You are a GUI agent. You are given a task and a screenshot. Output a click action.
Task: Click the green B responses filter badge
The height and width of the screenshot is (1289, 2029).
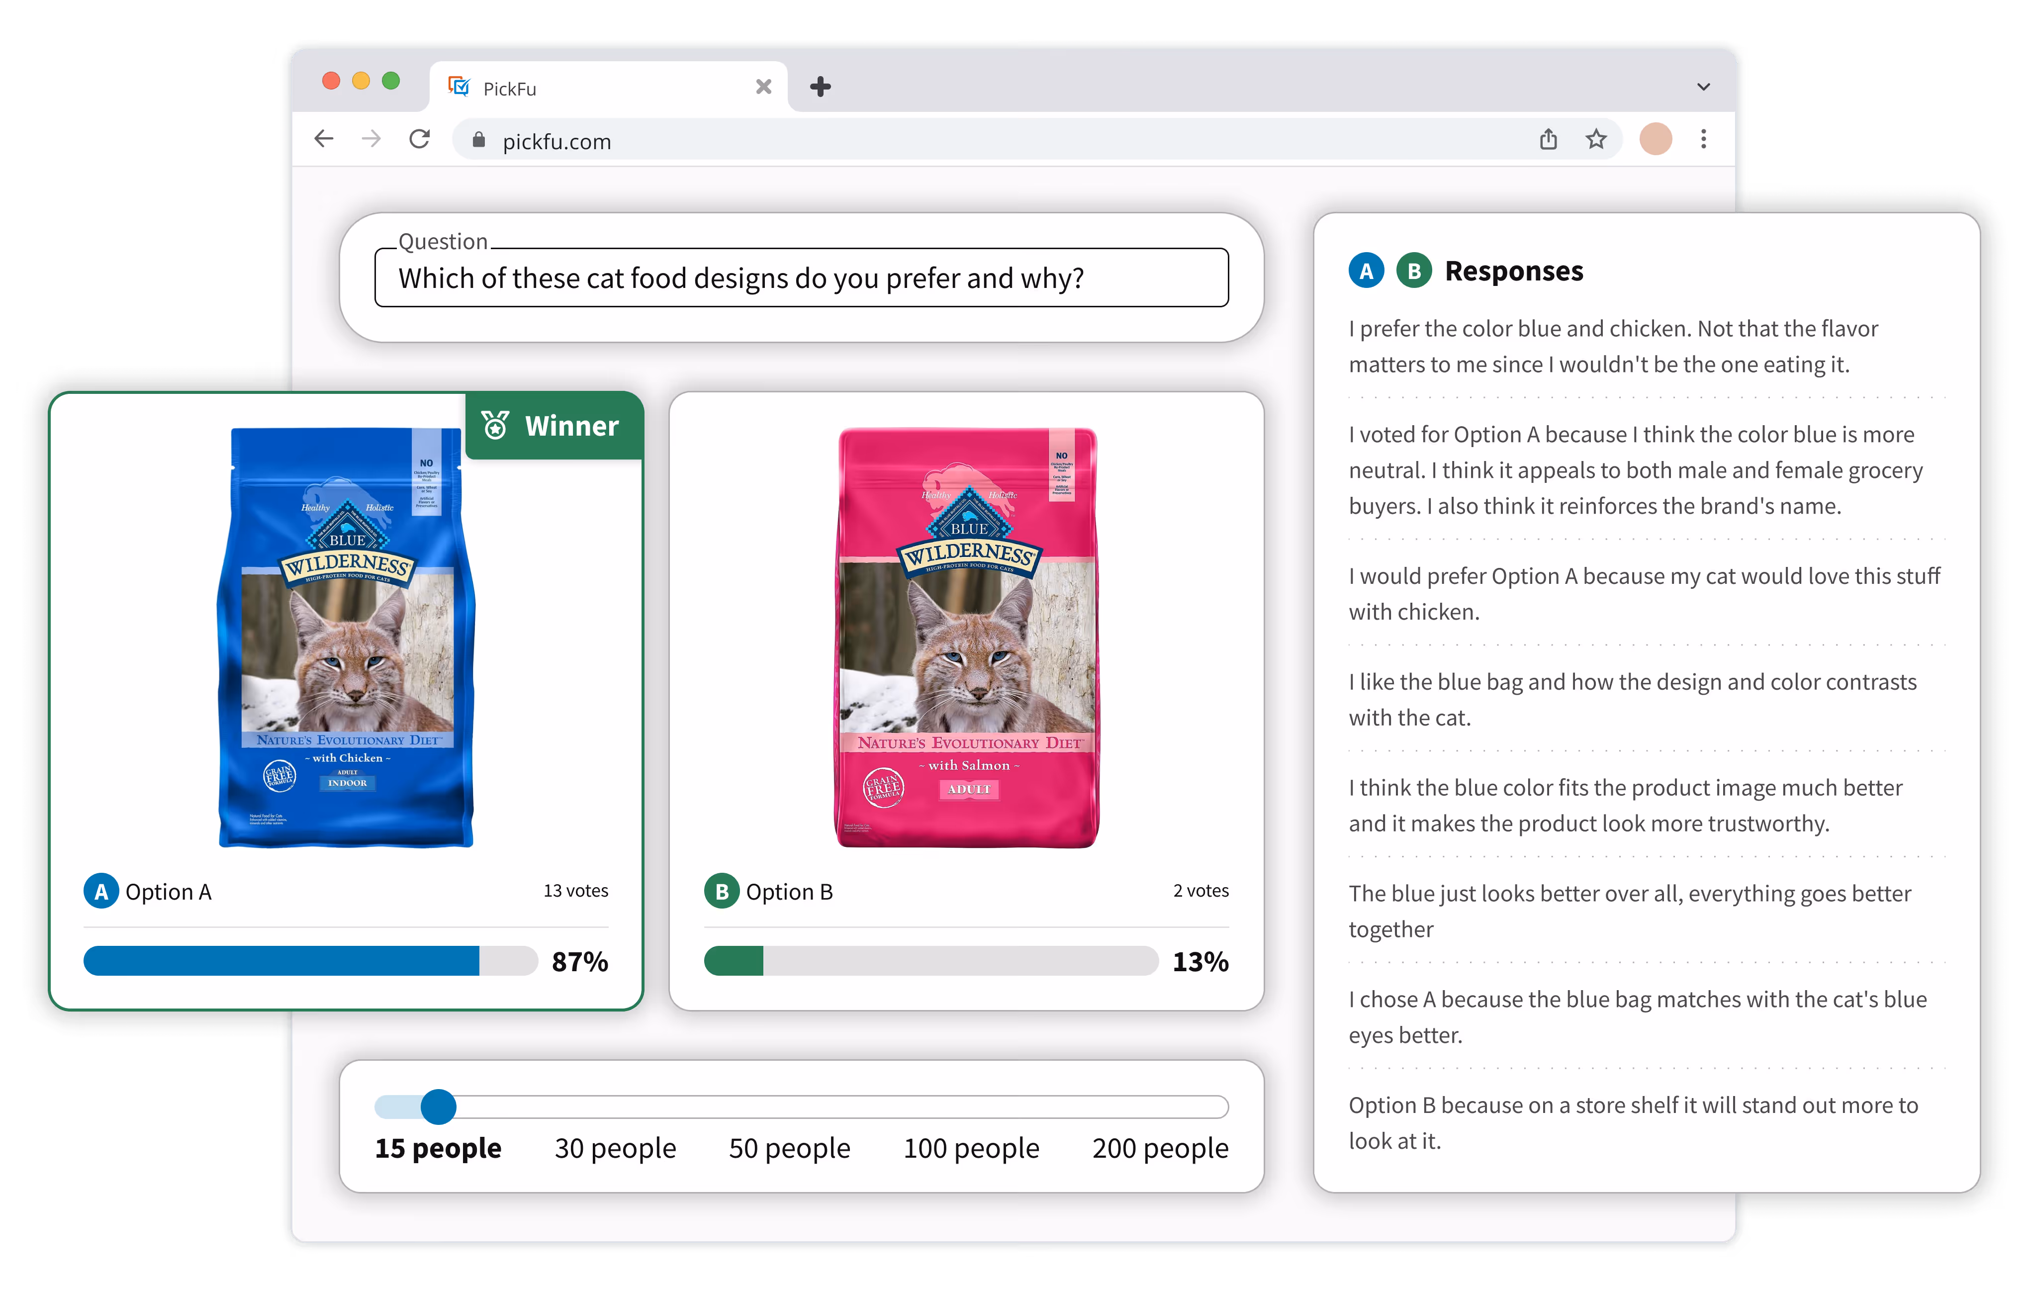[1414, 272]
